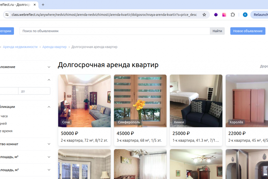Open listing 3-к квартира, 68 м², 1/5 эт.
The width and height of the screenshot is (268, 179).
pyautogui.click(x=139, y=141)
